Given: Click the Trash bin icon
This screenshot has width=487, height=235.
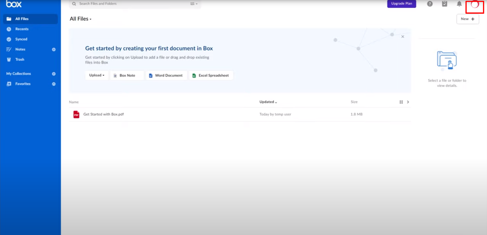Looking at the screenshot, I should 9,59.
